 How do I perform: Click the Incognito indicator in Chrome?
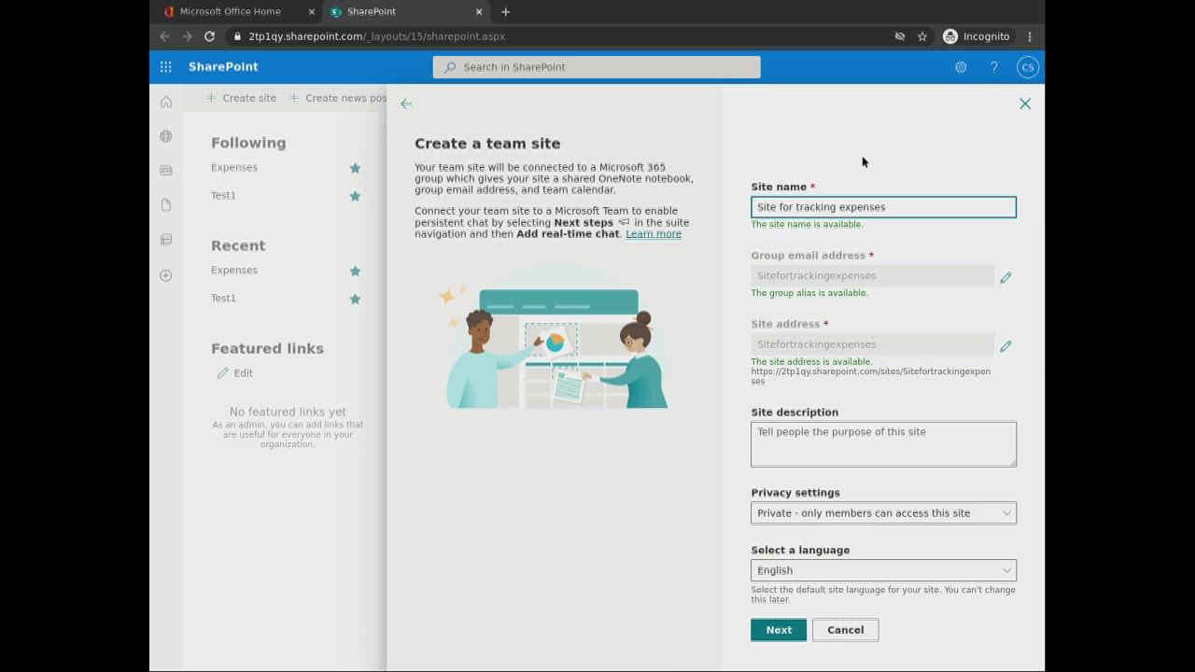tap(977, 36)
